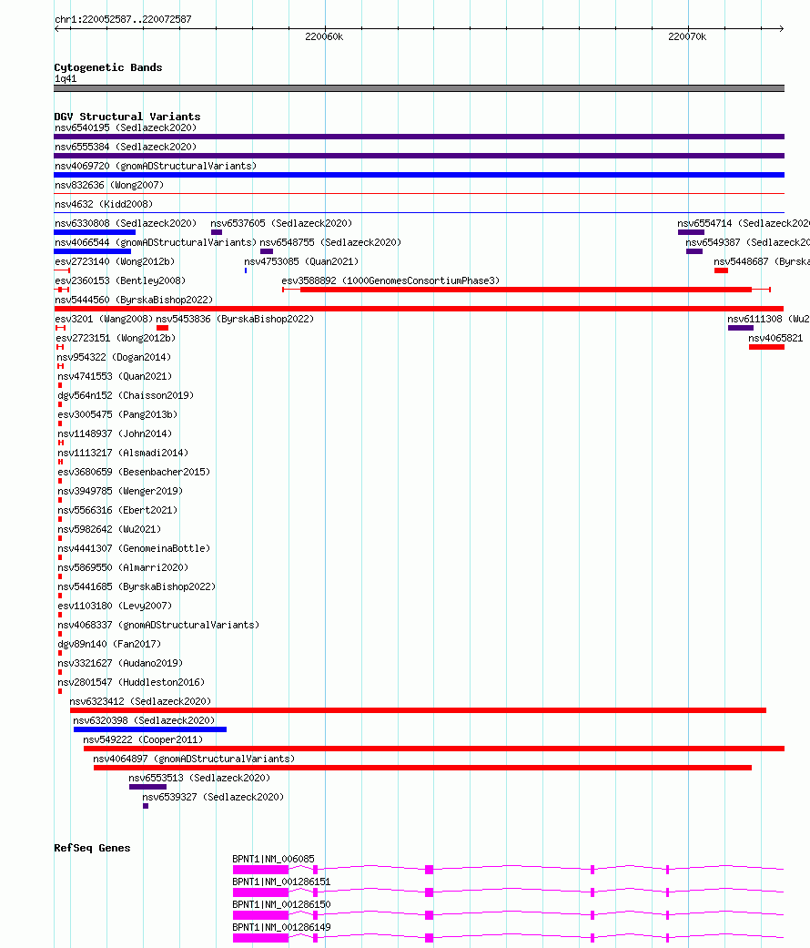Select the nsv4068337 (gnomADStructuralVariants) label
The width and height of the screenshot is (810, 948).
(159, 625)
